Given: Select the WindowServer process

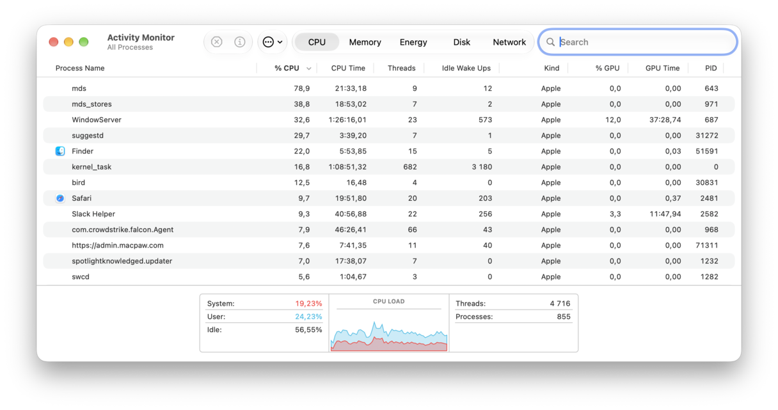Looking at the screenshot, I should 97,120.
